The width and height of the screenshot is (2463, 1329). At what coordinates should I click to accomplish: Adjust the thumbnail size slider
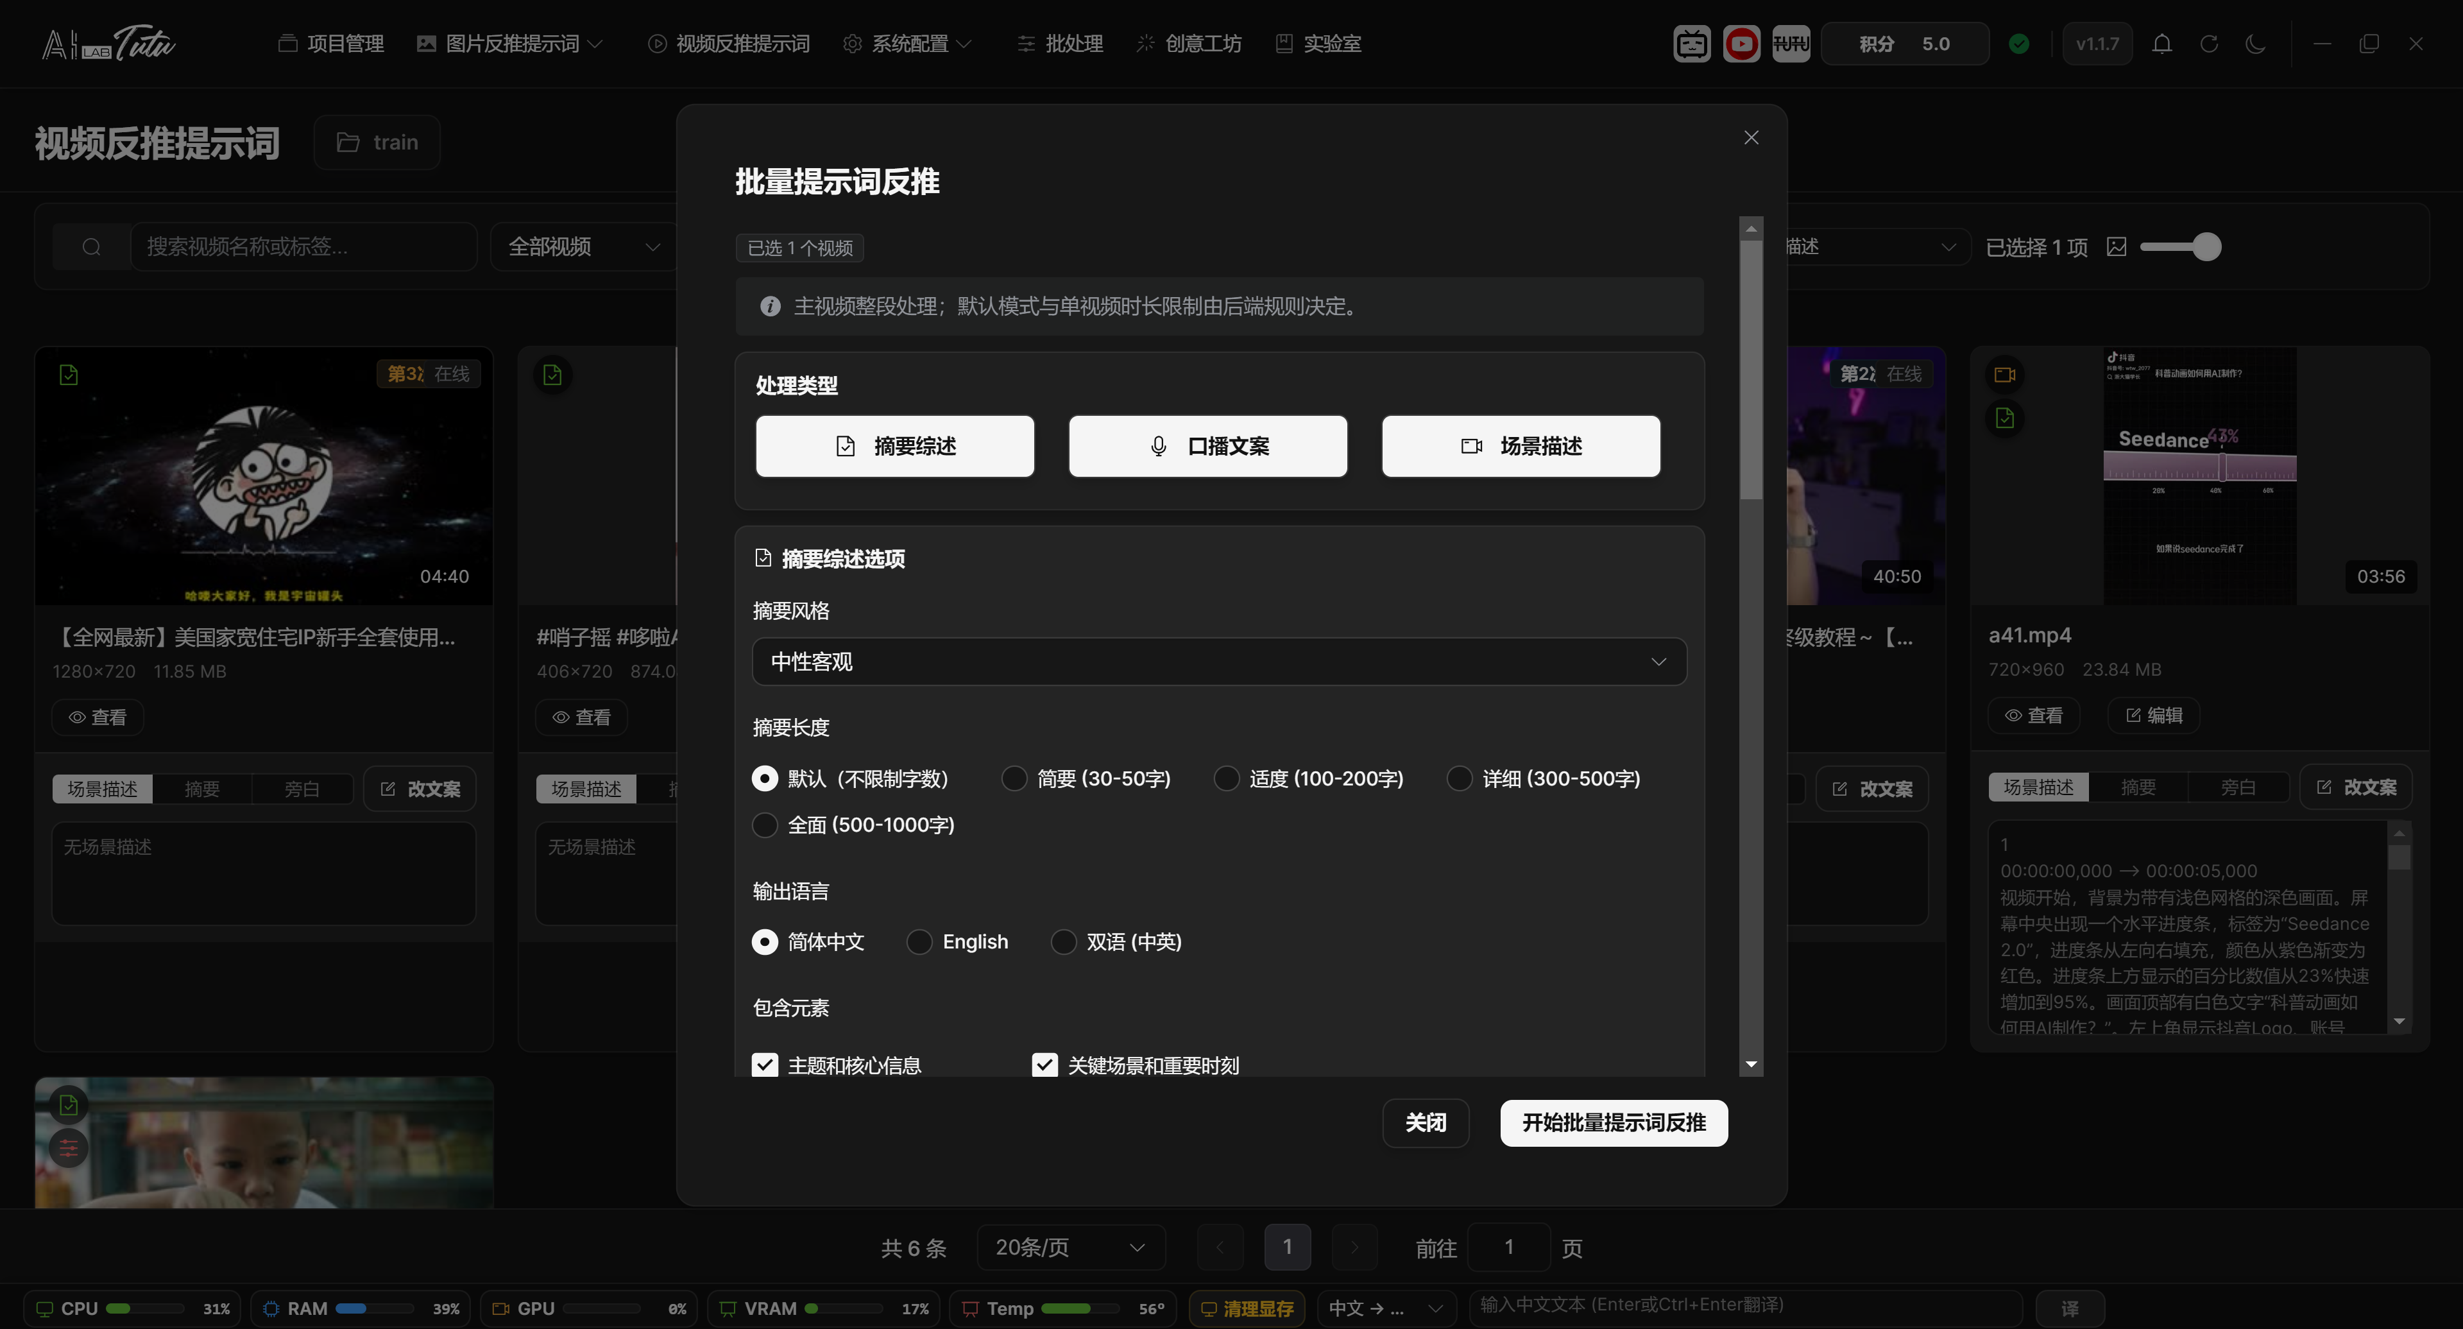pyautogui.click(x=2181, y=246)
